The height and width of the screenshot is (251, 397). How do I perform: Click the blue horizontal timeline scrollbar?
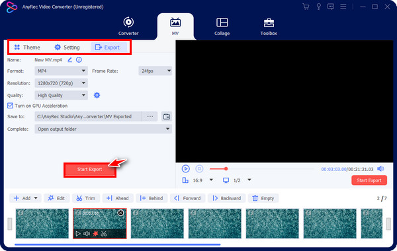click(x=118, y=244)
